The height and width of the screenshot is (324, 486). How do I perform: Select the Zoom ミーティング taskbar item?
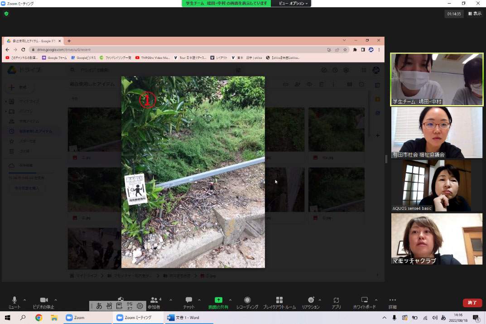click(x=138, y=318)
